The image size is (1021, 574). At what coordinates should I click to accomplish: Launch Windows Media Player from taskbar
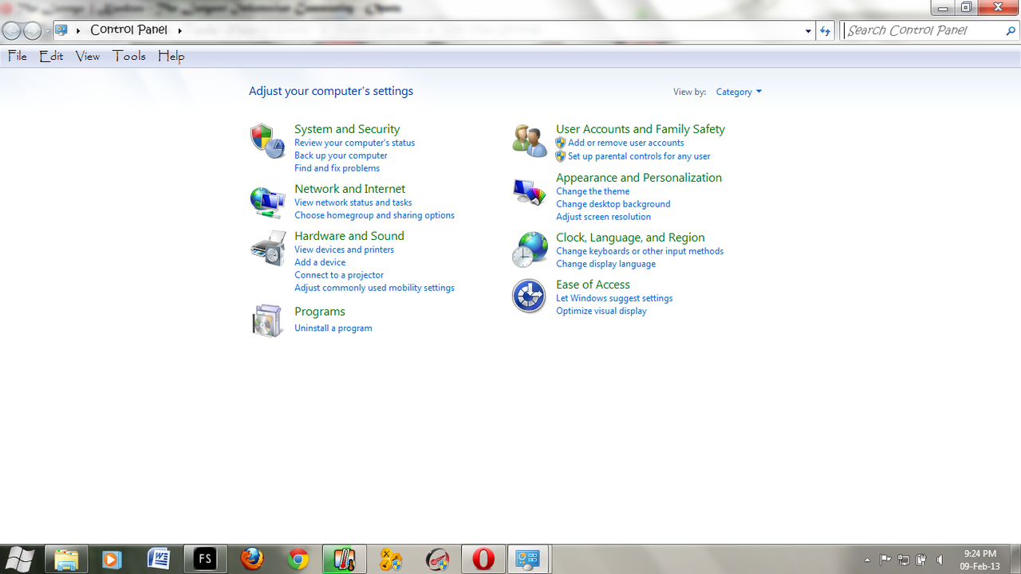(x=112, y=560)
